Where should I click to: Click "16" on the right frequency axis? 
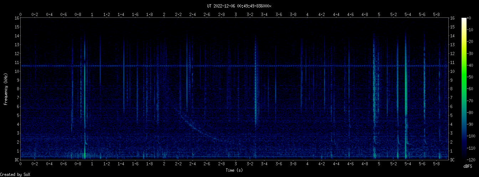click(453, 18)
